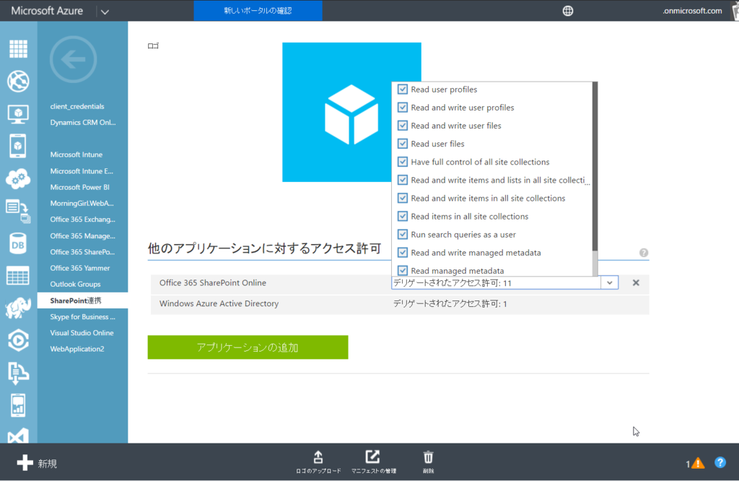This screenshot has width=739, height=481.
Task: Open the Visual Studio icon in the sidebar
Action: pyautogui.click(x=18, y=435)
